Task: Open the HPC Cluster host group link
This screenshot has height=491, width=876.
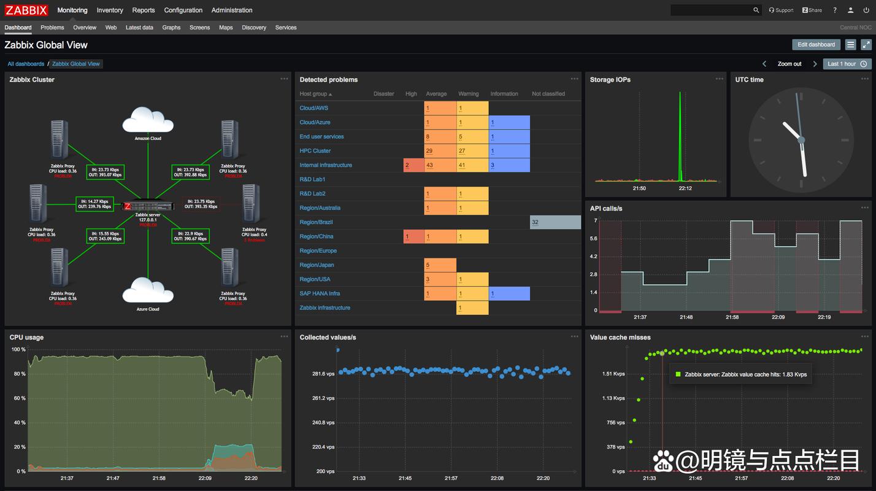Action: pyautogui.click(x=315, y=151)
